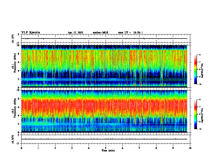Click time axis tick label "4"
The height and width of the screenshot is (166, 214).
pyautogui.click(x=89, y=148)
